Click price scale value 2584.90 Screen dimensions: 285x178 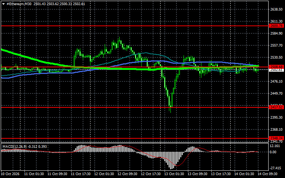point(277,33)
